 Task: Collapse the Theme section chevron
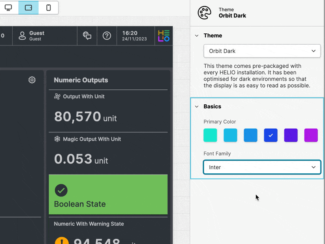click(197, 36)
